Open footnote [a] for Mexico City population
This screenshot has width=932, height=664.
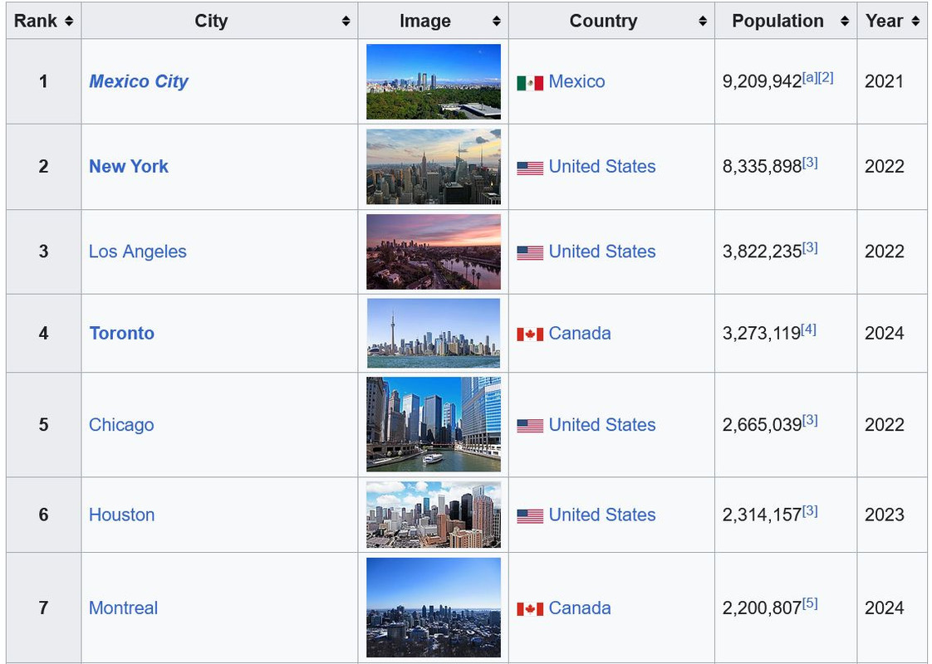809,77
